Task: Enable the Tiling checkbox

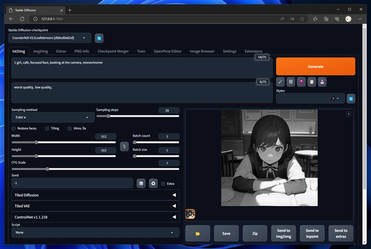Action: pos(47,128)
